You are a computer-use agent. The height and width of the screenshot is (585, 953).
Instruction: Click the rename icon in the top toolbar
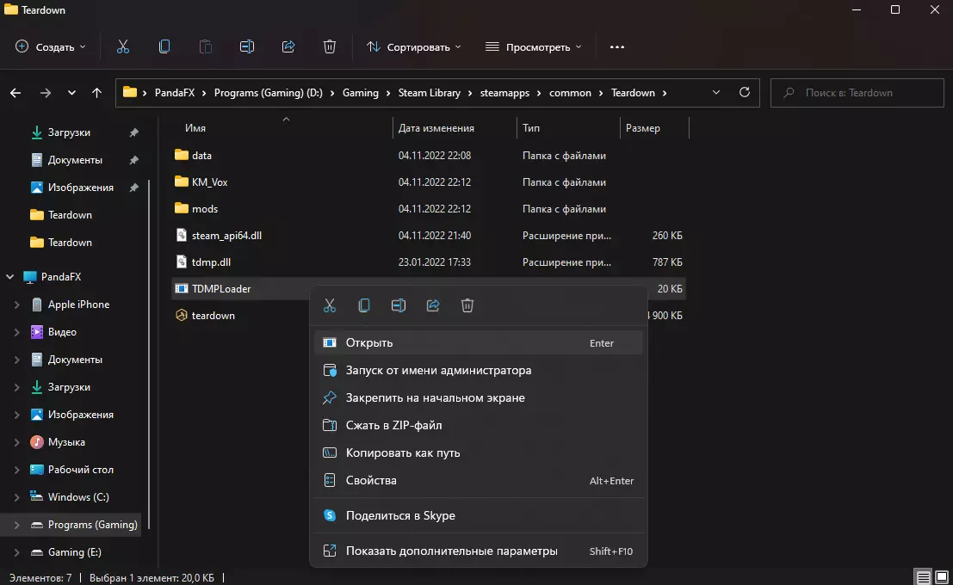point(247,46)
